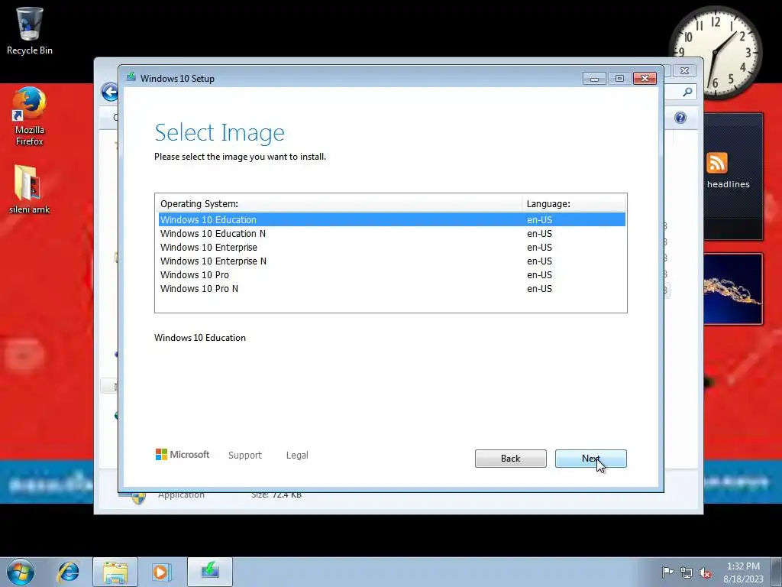Select Windows 10 Education in the list
This screenshot has height=587, width=782.
point(392,219)
